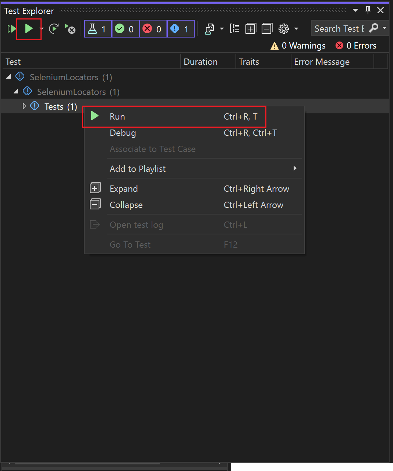Click the Search Test Explorer field
393x471 pixels.
coord(339,29)
